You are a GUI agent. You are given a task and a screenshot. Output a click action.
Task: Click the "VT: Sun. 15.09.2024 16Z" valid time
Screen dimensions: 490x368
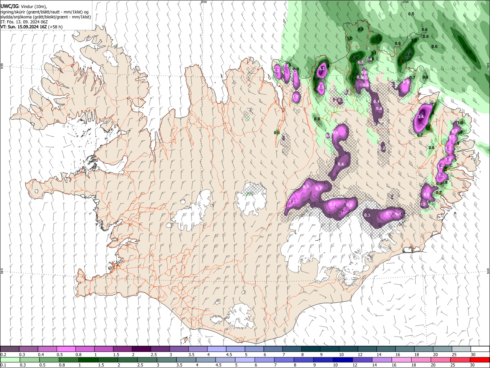(24, 27)
